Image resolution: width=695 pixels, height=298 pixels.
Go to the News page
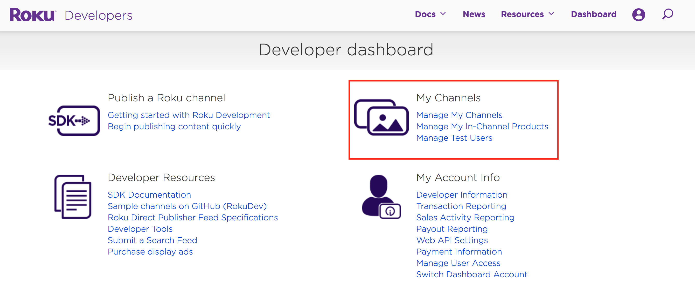pos(474,14)
